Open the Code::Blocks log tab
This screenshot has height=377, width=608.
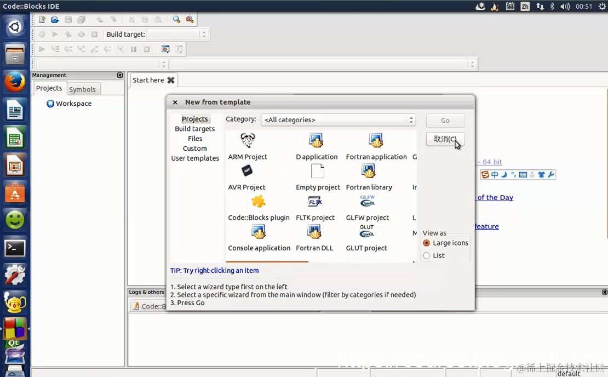(x=149, y=306)
